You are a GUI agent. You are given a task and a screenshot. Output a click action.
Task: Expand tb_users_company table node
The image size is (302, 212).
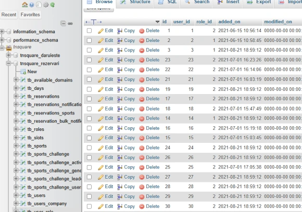pyautogui.click(x=16, y=203)
